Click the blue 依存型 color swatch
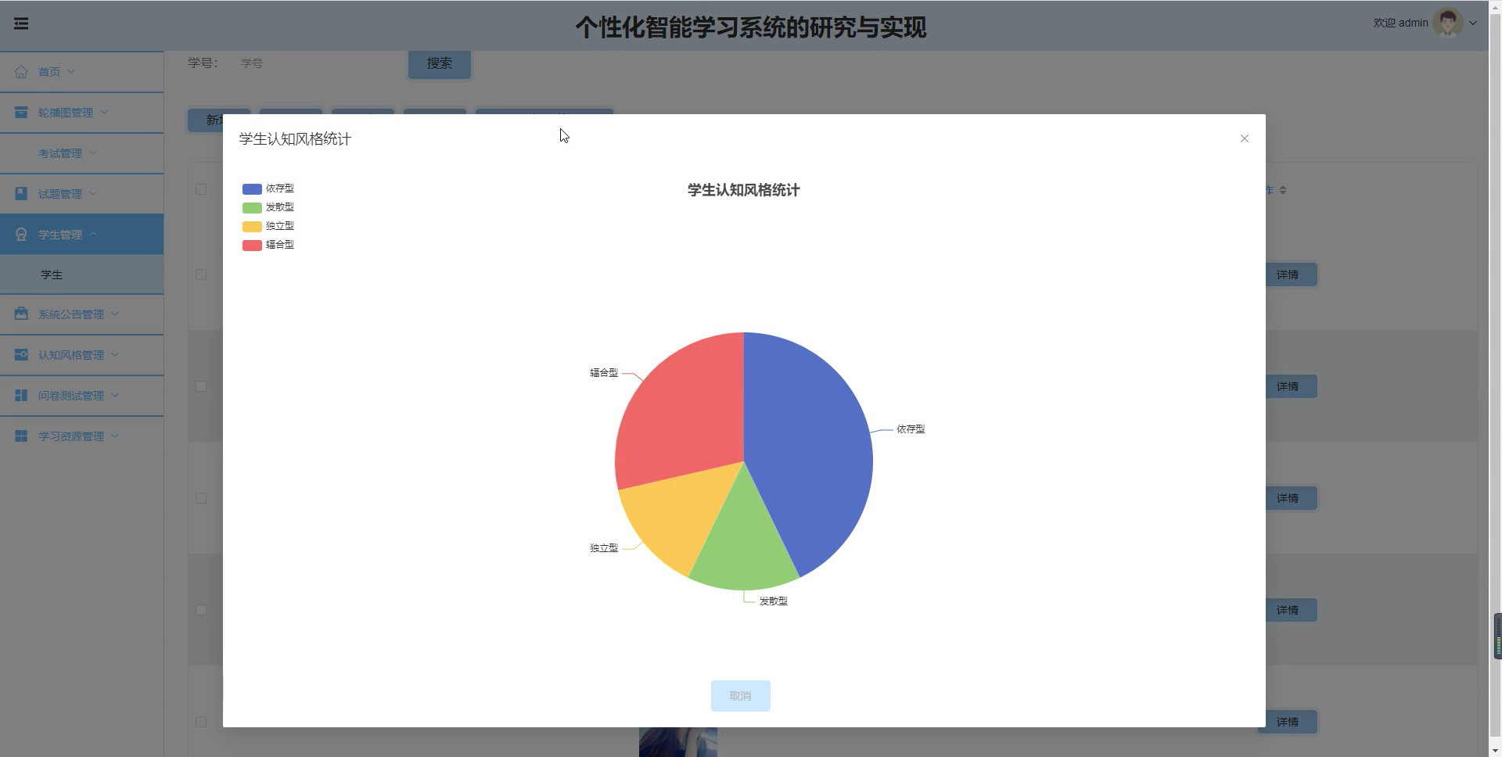Image resolution: width=1502 pixels, height=757 pixels. [251, 188]
